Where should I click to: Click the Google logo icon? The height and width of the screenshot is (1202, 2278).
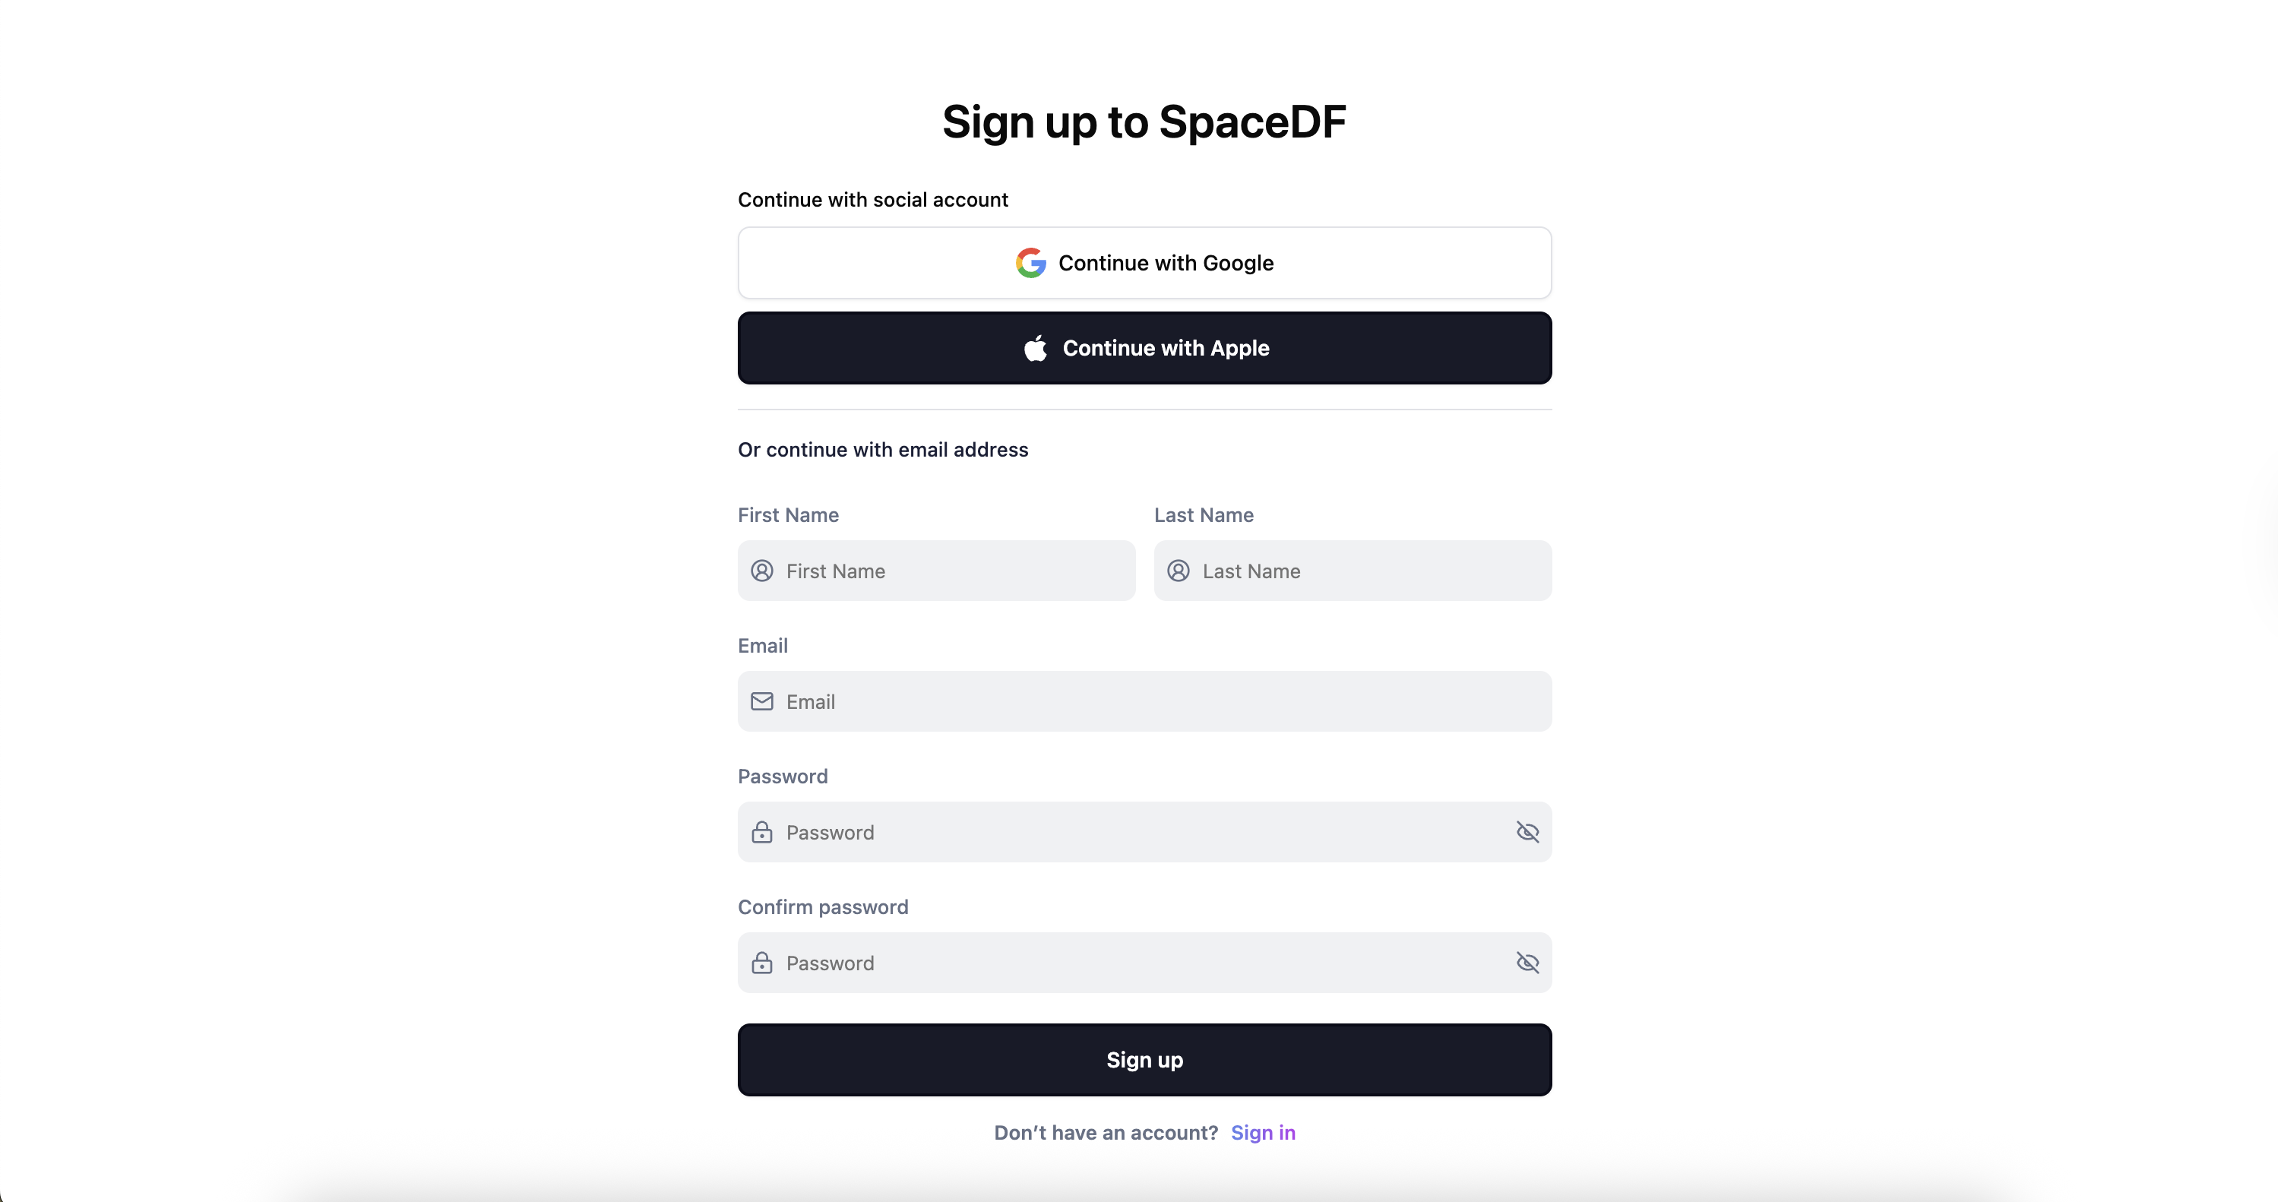click(1030, 263)
